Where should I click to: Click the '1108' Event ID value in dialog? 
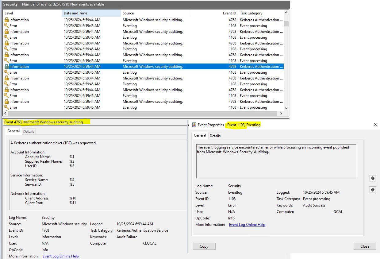(232, 199)
